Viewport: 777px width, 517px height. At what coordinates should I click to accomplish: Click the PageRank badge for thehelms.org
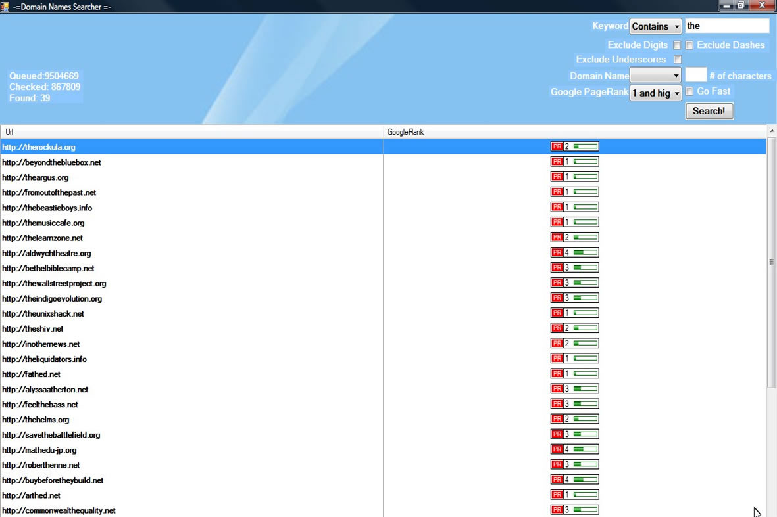tap(575, 419)
